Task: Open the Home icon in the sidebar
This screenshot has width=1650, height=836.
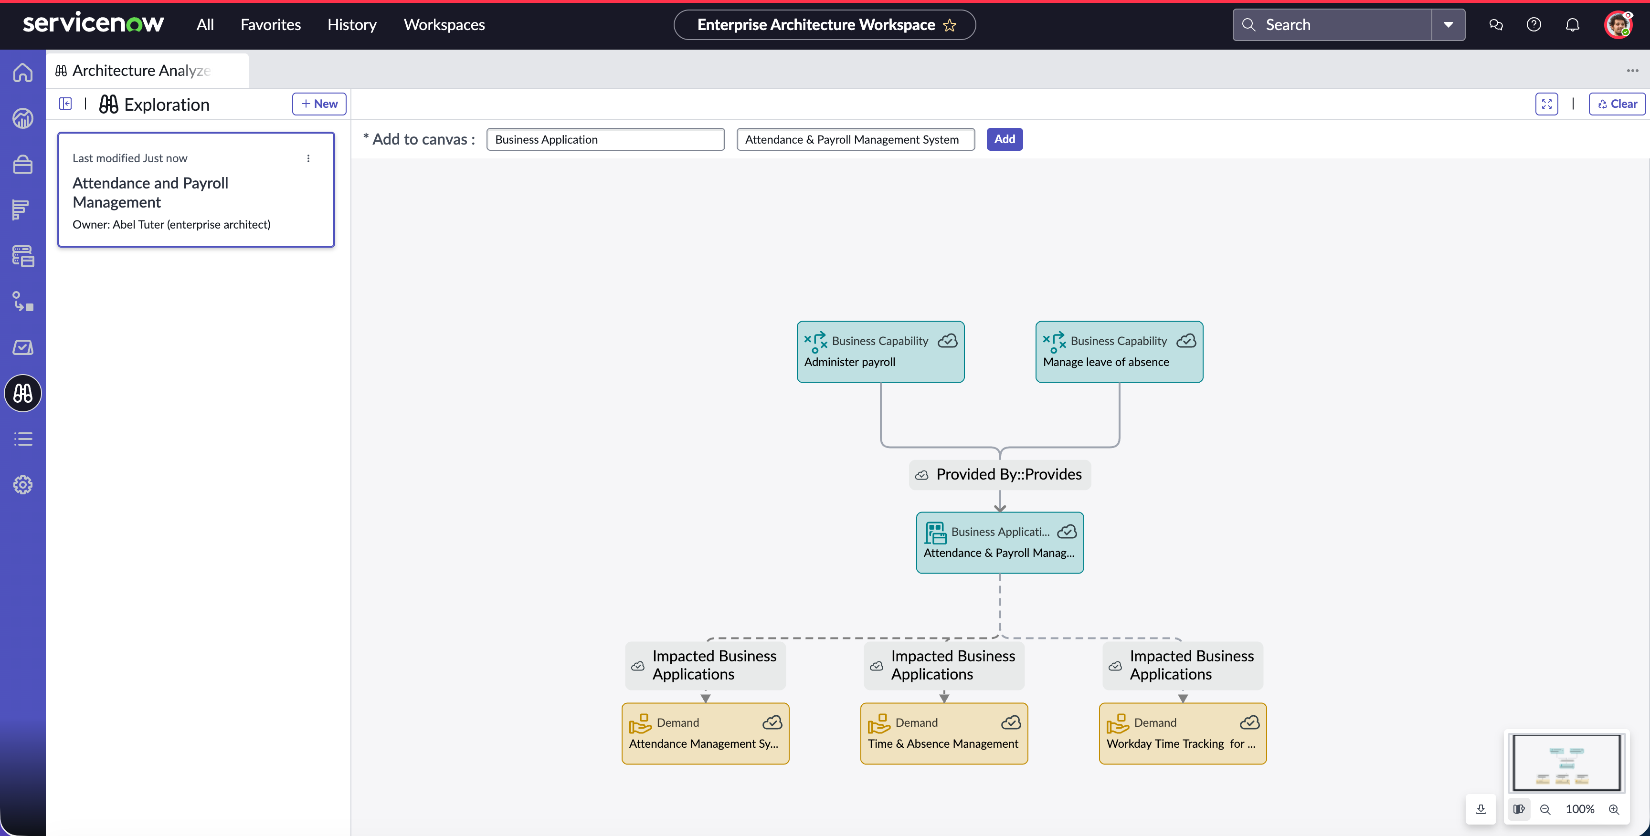Action: (x=23, y=73)
